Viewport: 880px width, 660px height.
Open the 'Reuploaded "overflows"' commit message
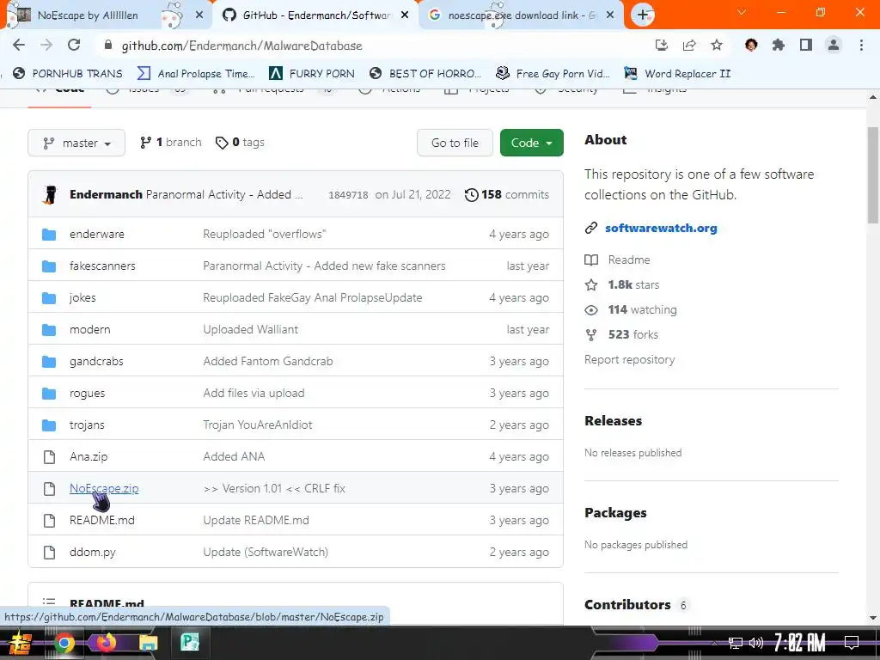pyautogui.click(x=265, y=234)
